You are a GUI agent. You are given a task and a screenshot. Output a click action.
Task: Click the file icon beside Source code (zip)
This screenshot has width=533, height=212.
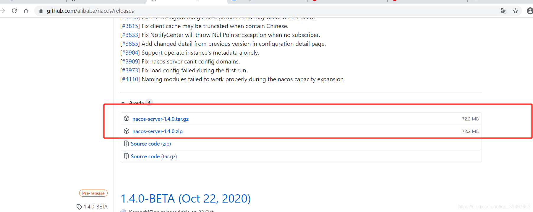coord(126,143)
